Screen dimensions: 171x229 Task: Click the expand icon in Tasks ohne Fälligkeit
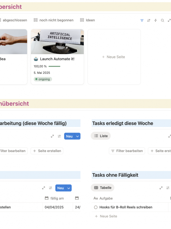click(161, 188)
